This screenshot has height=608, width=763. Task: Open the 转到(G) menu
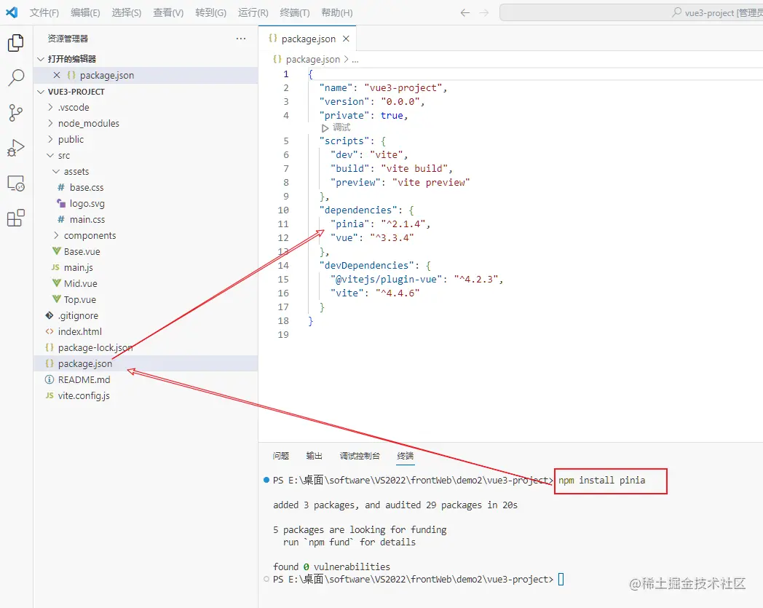(210, 12)
